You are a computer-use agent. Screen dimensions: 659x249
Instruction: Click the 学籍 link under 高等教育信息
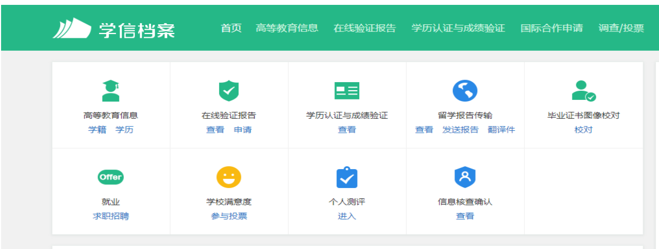97,130
